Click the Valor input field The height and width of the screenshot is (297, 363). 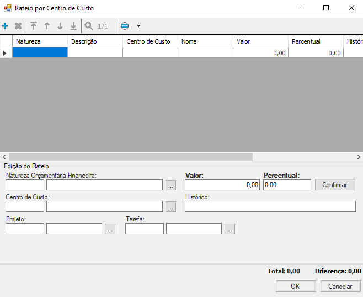click(x=222, y=185)
